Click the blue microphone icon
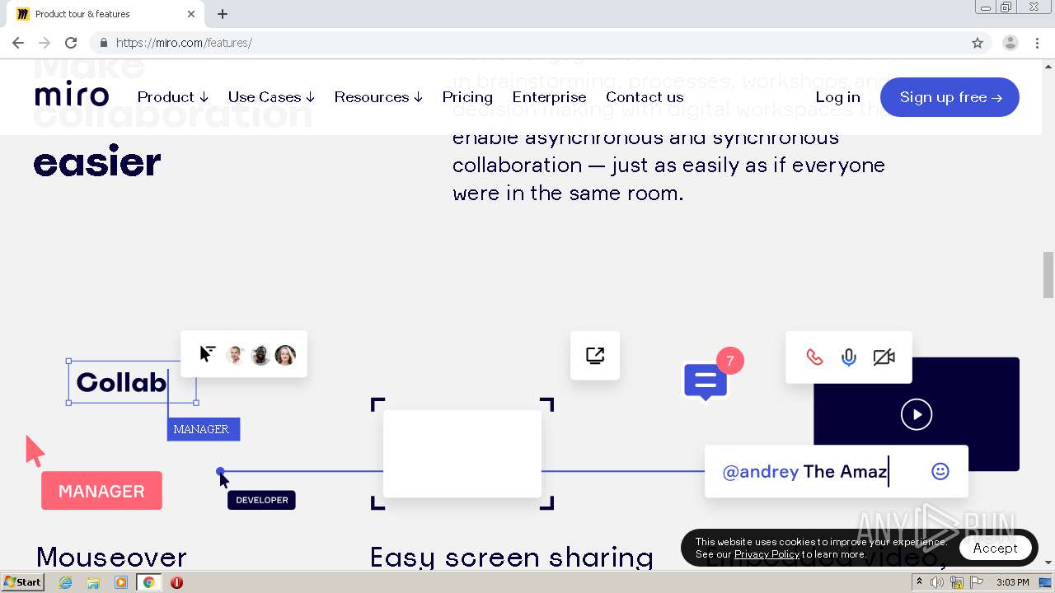1055x593 pixels. [x=849, y=357]
